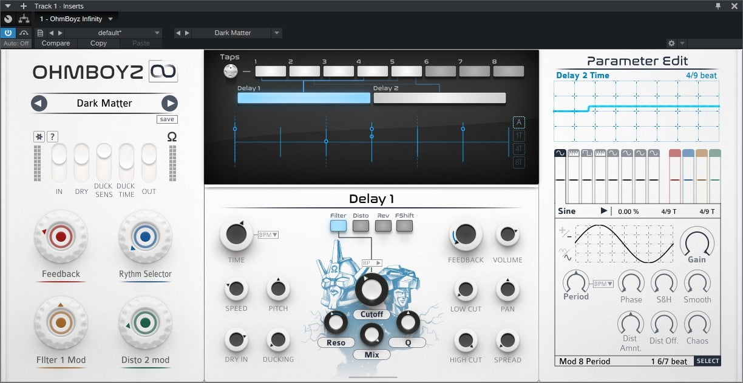The width and height of the screenshot is (743, 383).
Task: Click the save preset button
Action: tap(166, 119)
